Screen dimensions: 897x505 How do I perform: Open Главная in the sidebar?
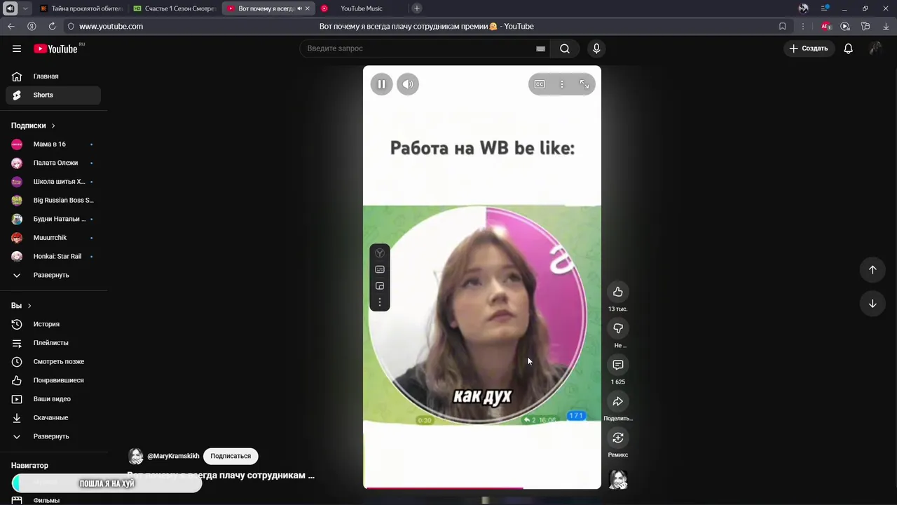coord(53,76)
